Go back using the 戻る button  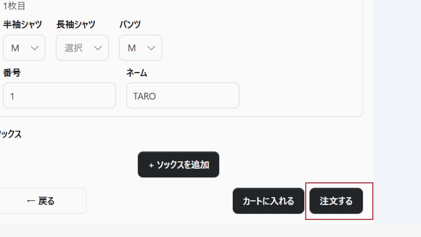coord(41,201)
